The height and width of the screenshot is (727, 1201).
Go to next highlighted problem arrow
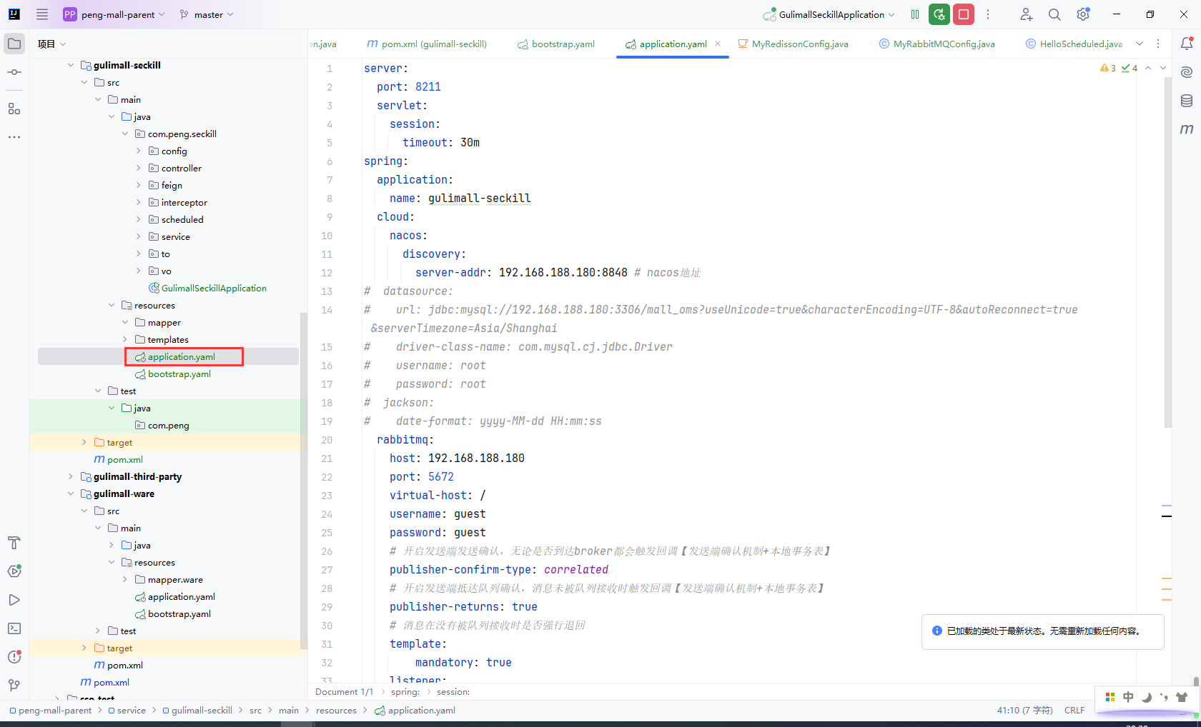tap(1163, 68)
